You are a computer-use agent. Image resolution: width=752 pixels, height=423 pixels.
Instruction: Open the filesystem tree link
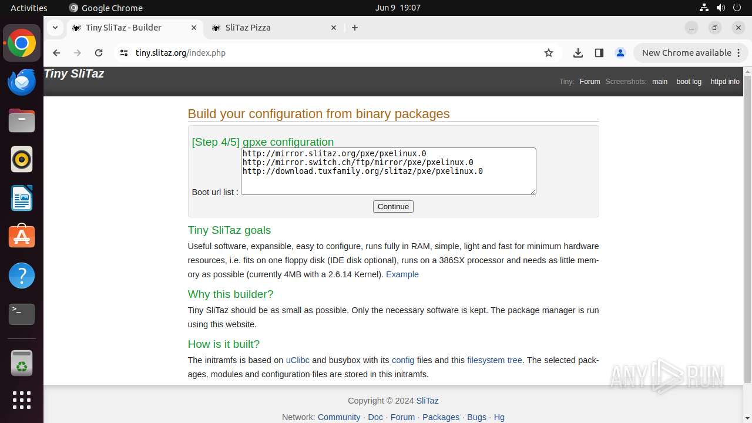click(x=495, y=360)
